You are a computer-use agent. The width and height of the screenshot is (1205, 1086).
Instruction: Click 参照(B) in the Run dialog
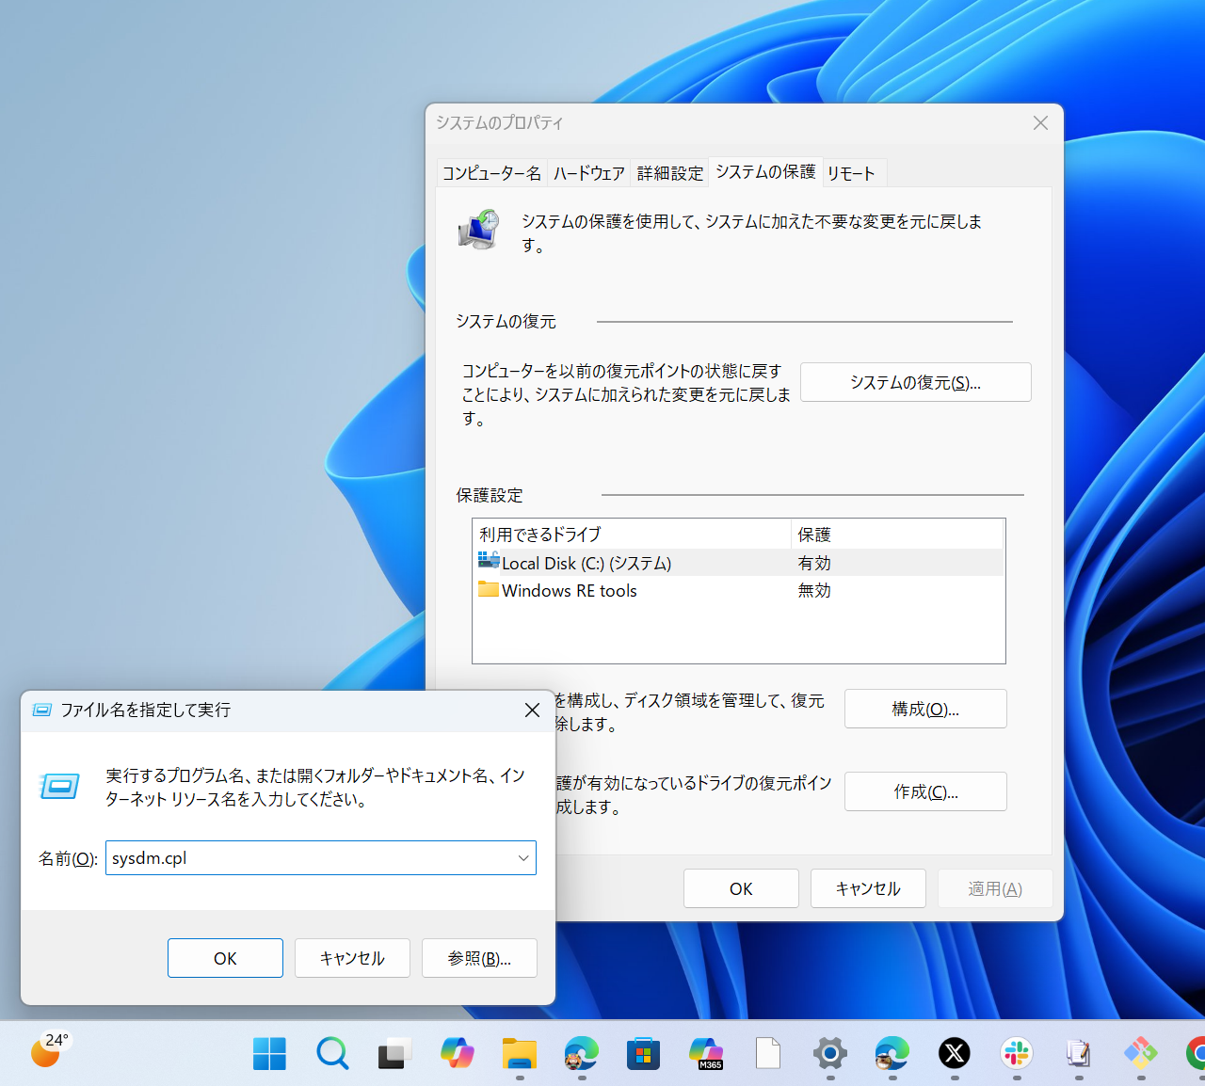(479, 958)
